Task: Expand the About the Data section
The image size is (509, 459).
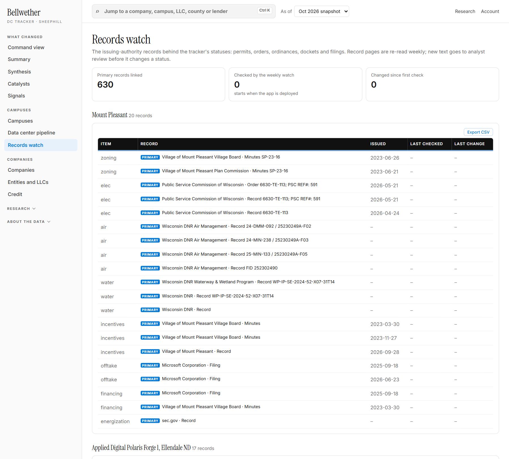Action: point(29,221)
